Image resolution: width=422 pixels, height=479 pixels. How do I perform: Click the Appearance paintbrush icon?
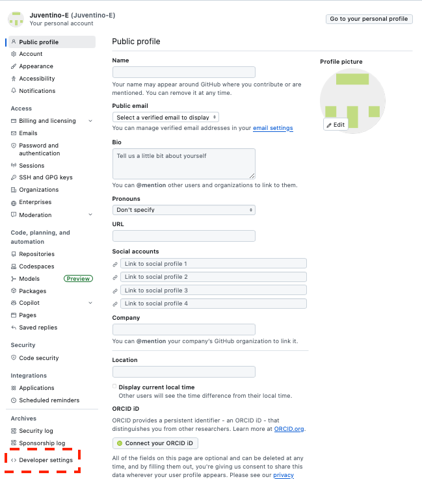(x=14, y=66)
